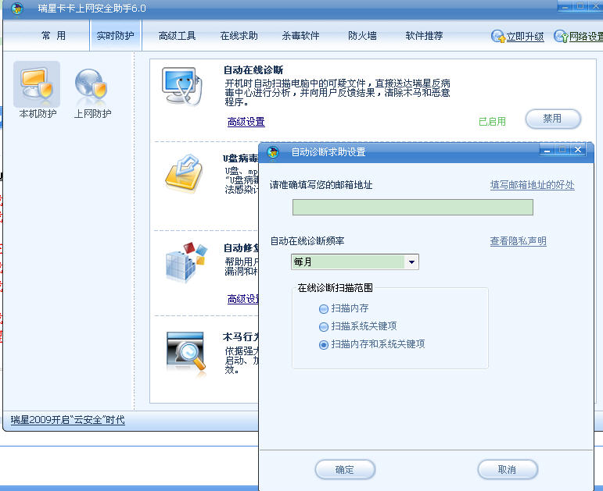Image resolution: width=603 pixels, height=491 pixels.
Task: Open 高级设置 link under 自动在线诊断
Action: point(246,122)
